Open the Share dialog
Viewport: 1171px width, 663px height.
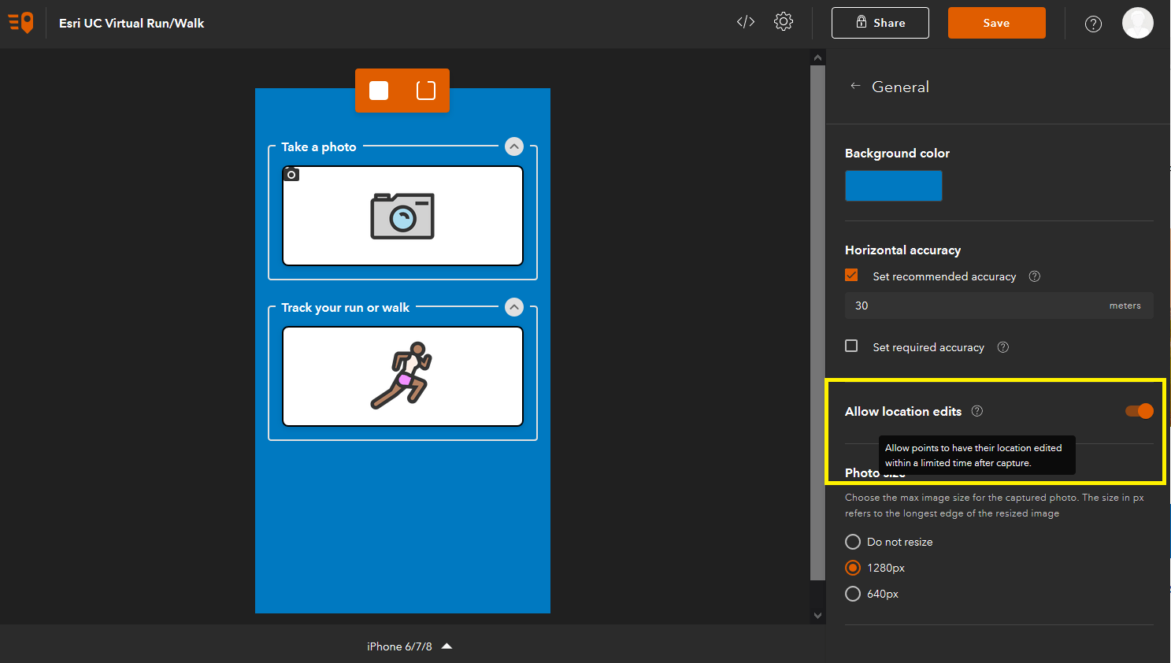pyautogui.click(x=880, y=22)
